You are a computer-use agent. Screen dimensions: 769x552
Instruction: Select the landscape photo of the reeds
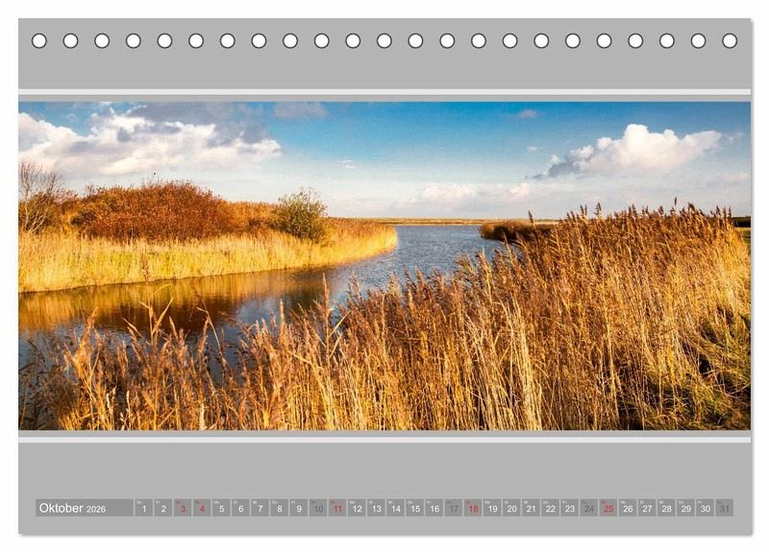[x=384, y=266]
